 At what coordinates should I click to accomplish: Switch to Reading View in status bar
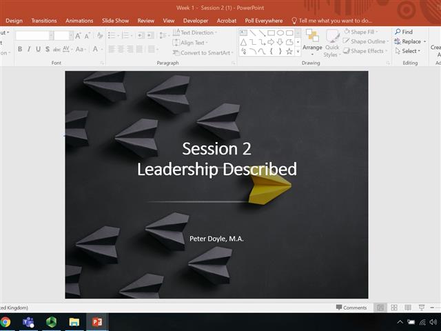(x=407, y=308)
